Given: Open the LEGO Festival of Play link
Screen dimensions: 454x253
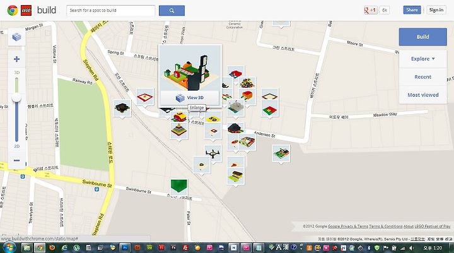Looking at the screenshot, I should click(x=433, y=227).
